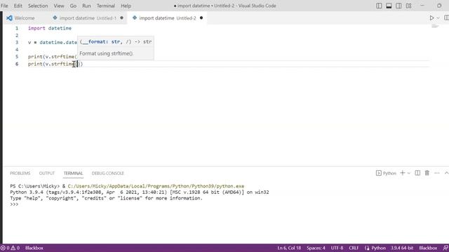Click Ln 6, Col 18 cursor position
Image resolution: width=449 pixels, height=252 pixels.
(289, 248)
